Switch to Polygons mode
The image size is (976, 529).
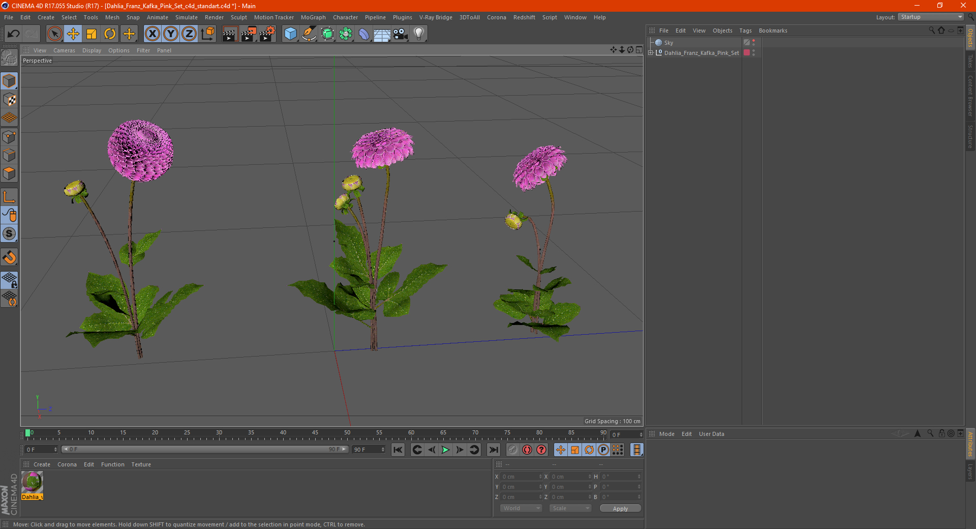[10, 173]
